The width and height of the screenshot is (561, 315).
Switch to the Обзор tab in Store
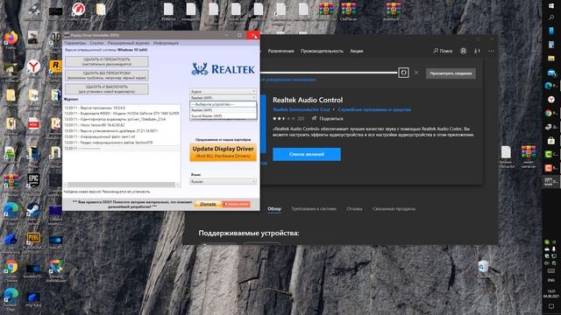click(x=274, y=208)
